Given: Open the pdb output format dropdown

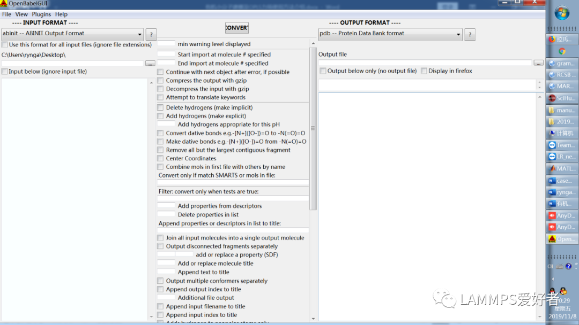Looking at the screenshot, I should click(x=390, y=34).
